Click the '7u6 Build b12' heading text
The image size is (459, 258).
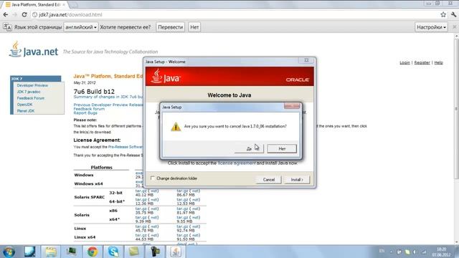click(94, 91)
